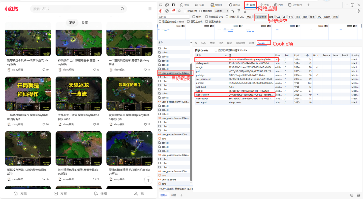
Task: Open the 控制台 DevTools tab
Action: click(216, 5)
